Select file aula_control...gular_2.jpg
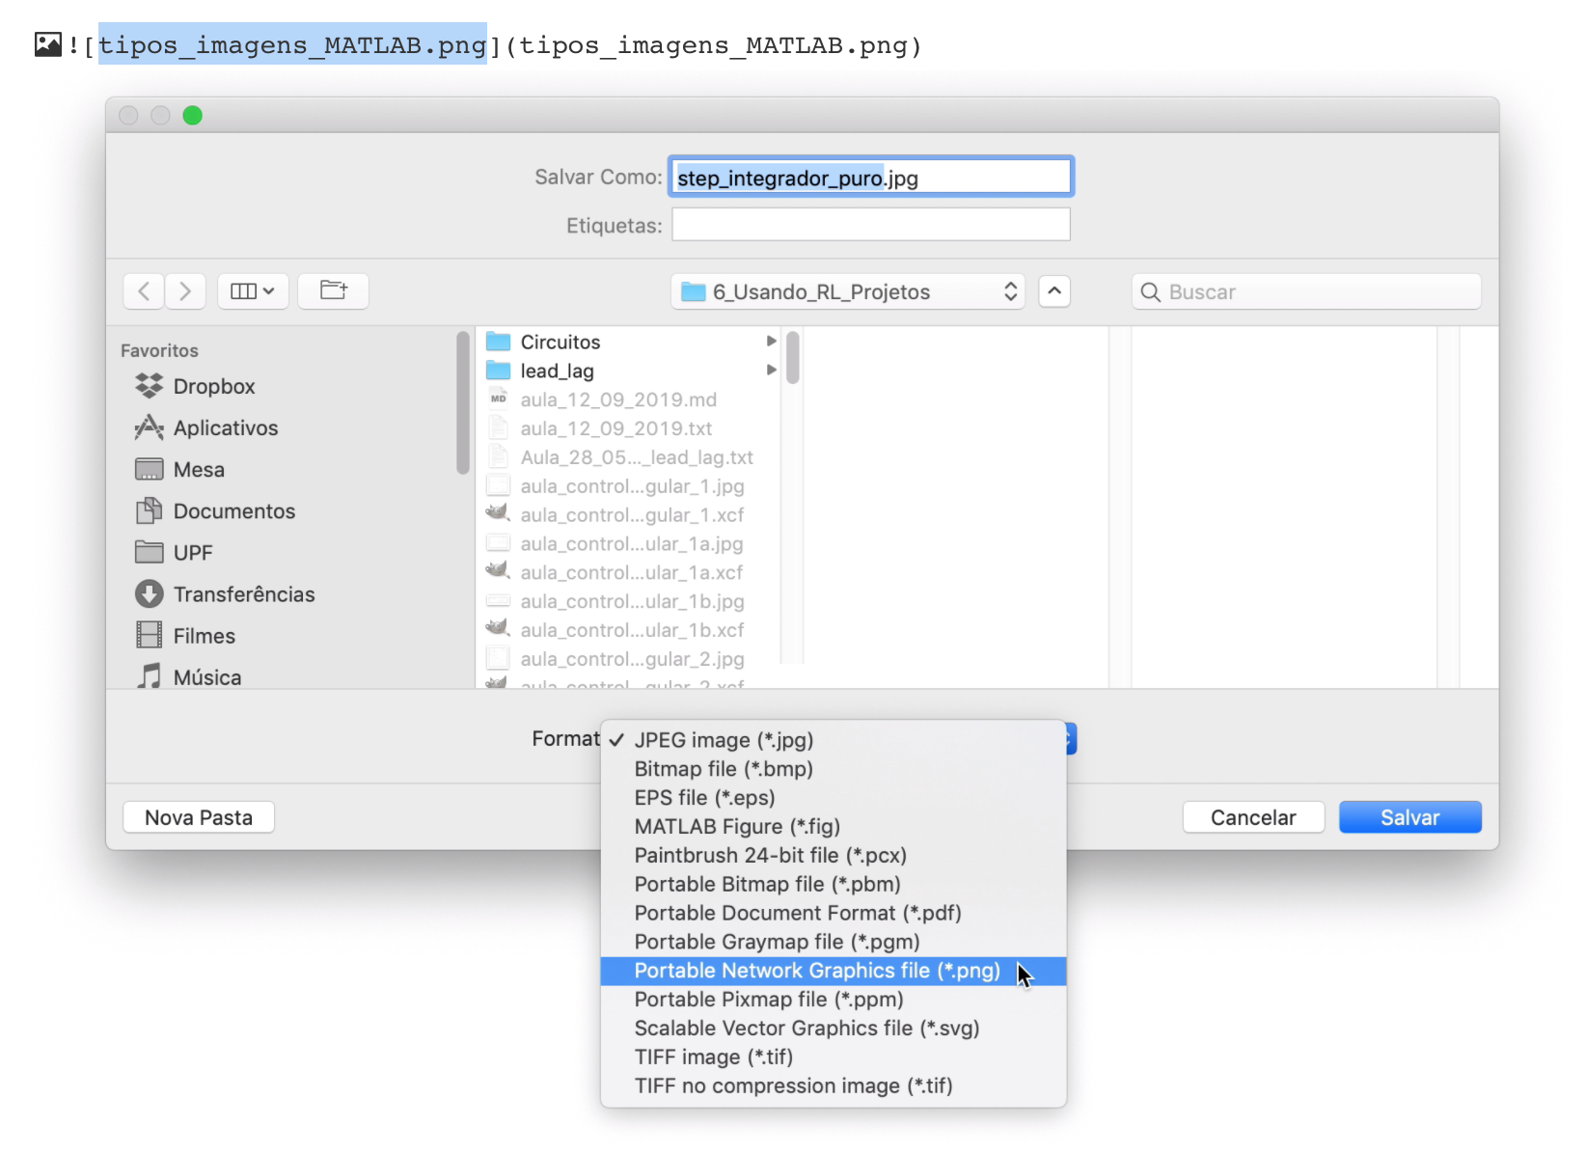 [x=632, y=659]
